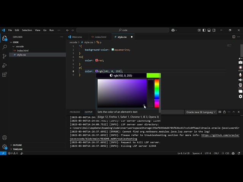
Task: Open the Run menu
Action: (x=52, y=30)
